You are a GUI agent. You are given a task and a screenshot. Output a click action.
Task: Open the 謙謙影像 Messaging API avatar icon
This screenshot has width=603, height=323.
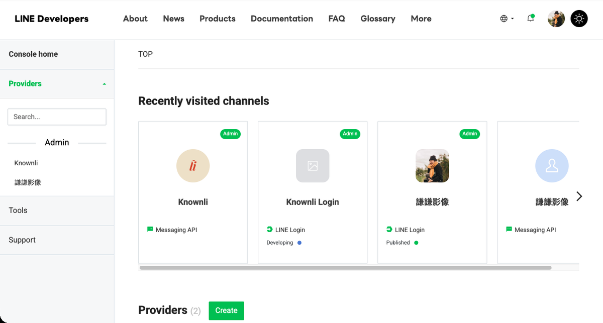[x=552, y=166]
